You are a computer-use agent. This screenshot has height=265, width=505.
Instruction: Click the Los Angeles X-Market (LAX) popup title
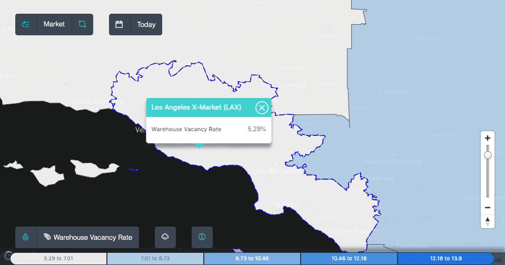[x=196, y=107]
